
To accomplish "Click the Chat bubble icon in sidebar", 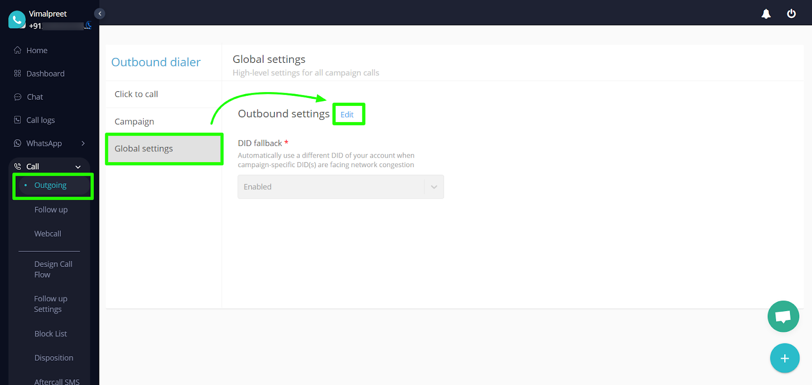I will point(18,97).
